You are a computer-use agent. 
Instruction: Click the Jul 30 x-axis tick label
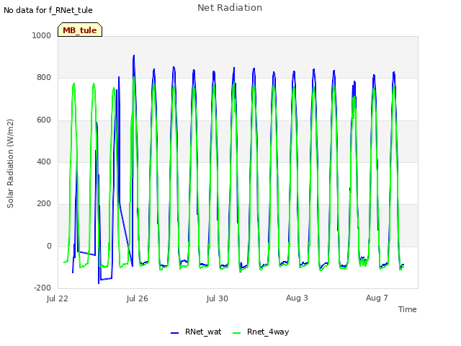tap(218, 298)
